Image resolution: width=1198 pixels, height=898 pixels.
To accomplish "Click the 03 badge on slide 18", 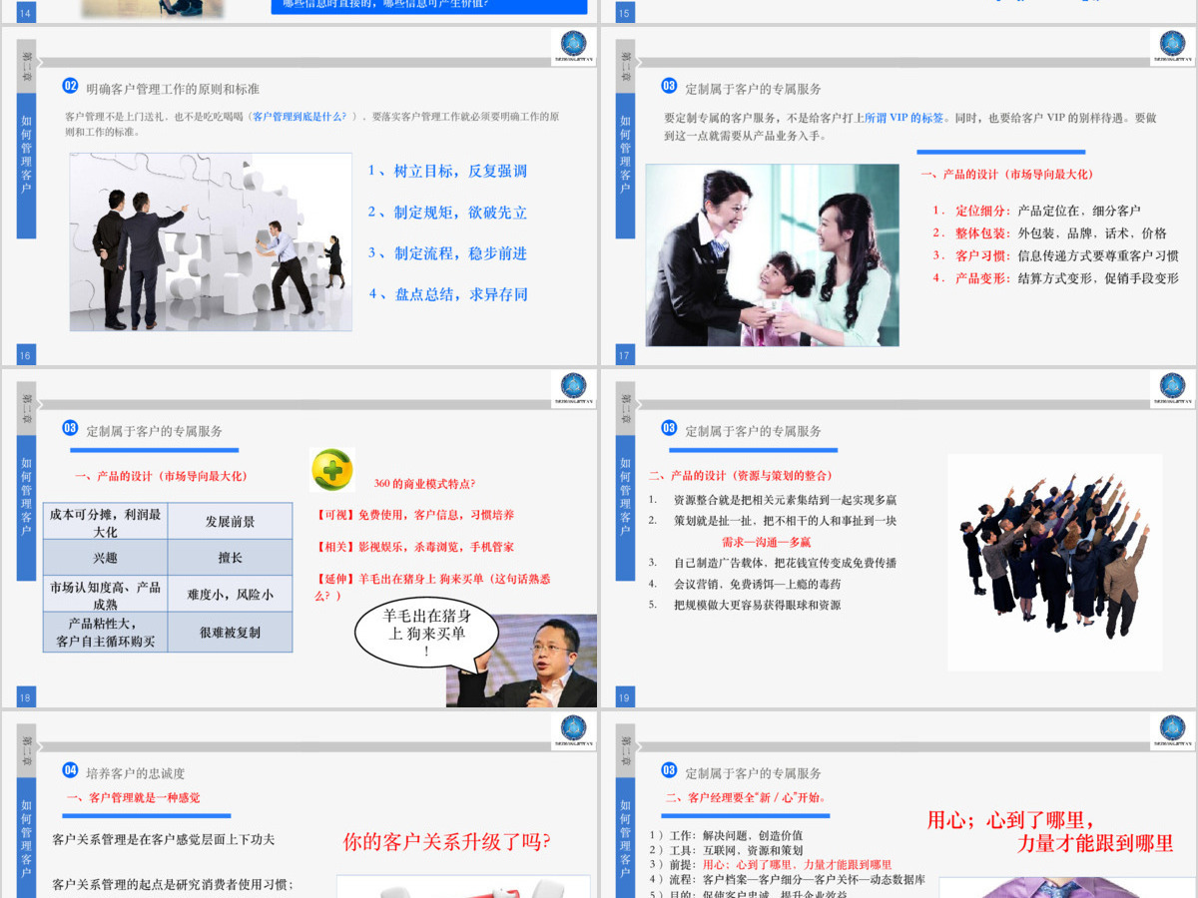I will click(x=70, y=428).
